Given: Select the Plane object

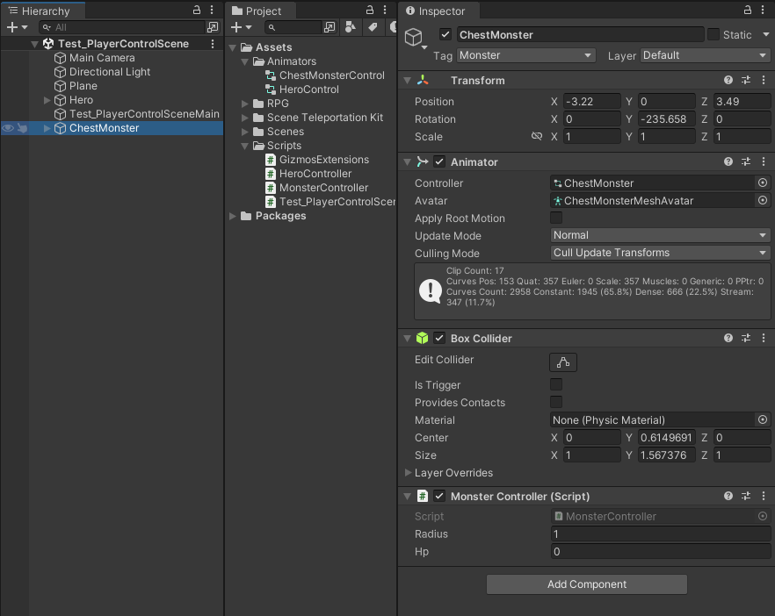Looking at the screenshot, I should pyautogui.click(x=83, y=86).
